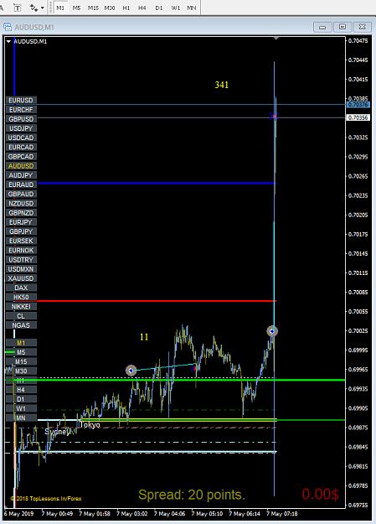The height and width of the screenshot is (524, 376).
Task: Load EURJPY from the chart symbol panel
Action: pos(21,222)
